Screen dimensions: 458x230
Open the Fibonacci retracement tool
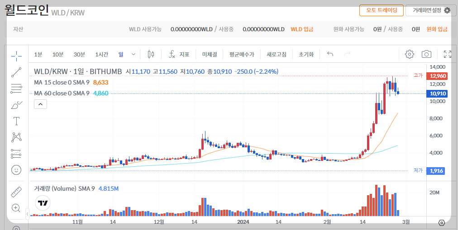point(16,89)
